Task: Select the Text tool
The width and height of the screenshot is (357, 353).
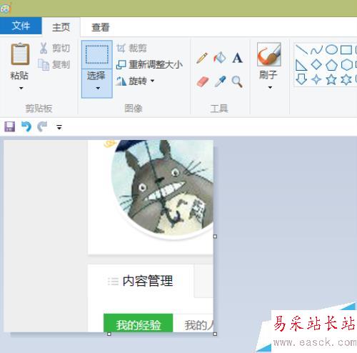Action: click(237, 58)
